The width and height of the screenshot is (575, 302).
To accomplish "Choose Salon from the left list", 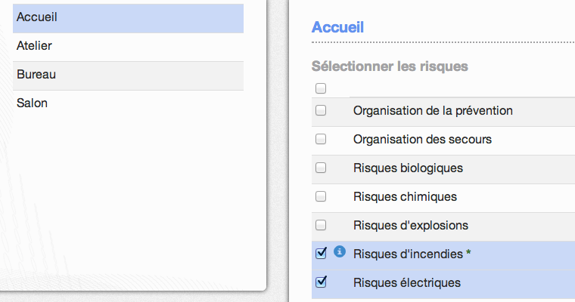I will click(128, 104).
